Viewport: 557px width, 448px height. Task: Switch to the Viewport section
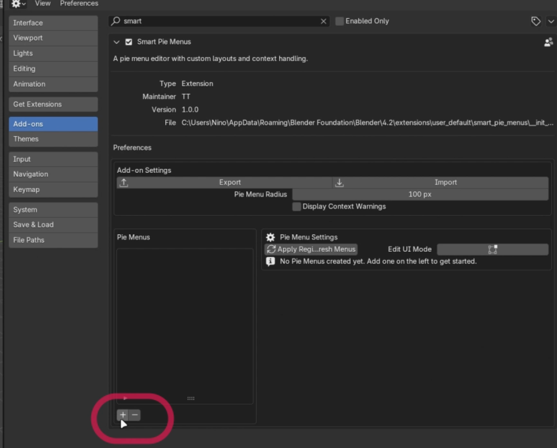[x=53, y=38]
